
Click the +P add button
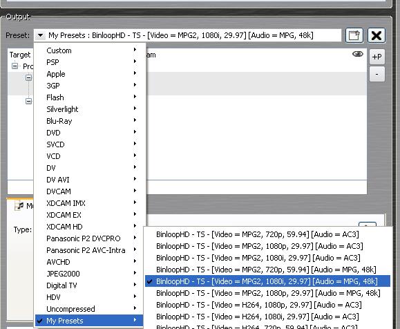point(377,57)
